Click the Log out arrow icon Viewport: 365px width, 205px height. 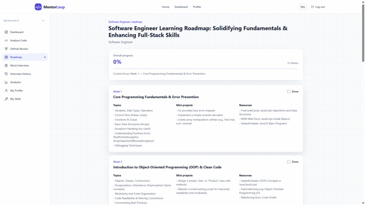[312, 7]
